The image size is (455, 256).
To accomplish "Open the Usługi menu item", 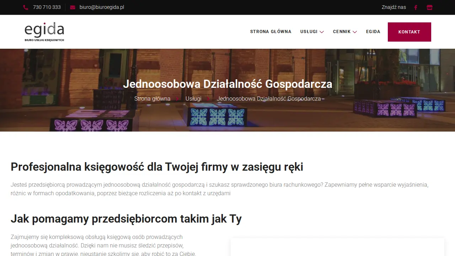I will pos(309,32).
